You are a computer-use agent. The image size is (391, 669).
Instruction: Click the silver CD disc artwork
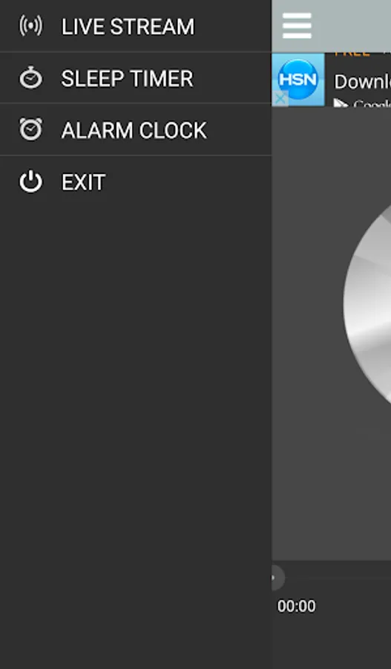point(367,304)
